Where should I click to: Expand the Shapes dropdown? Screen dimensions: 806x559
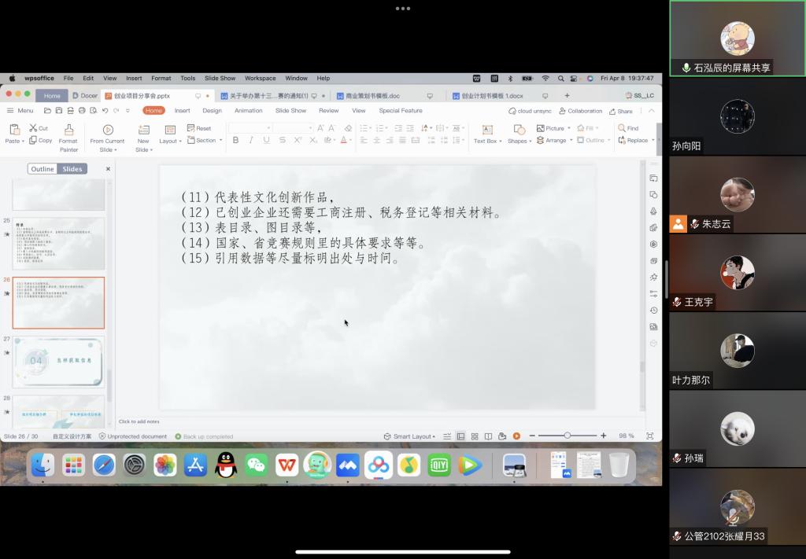click(x=519, y=141)
